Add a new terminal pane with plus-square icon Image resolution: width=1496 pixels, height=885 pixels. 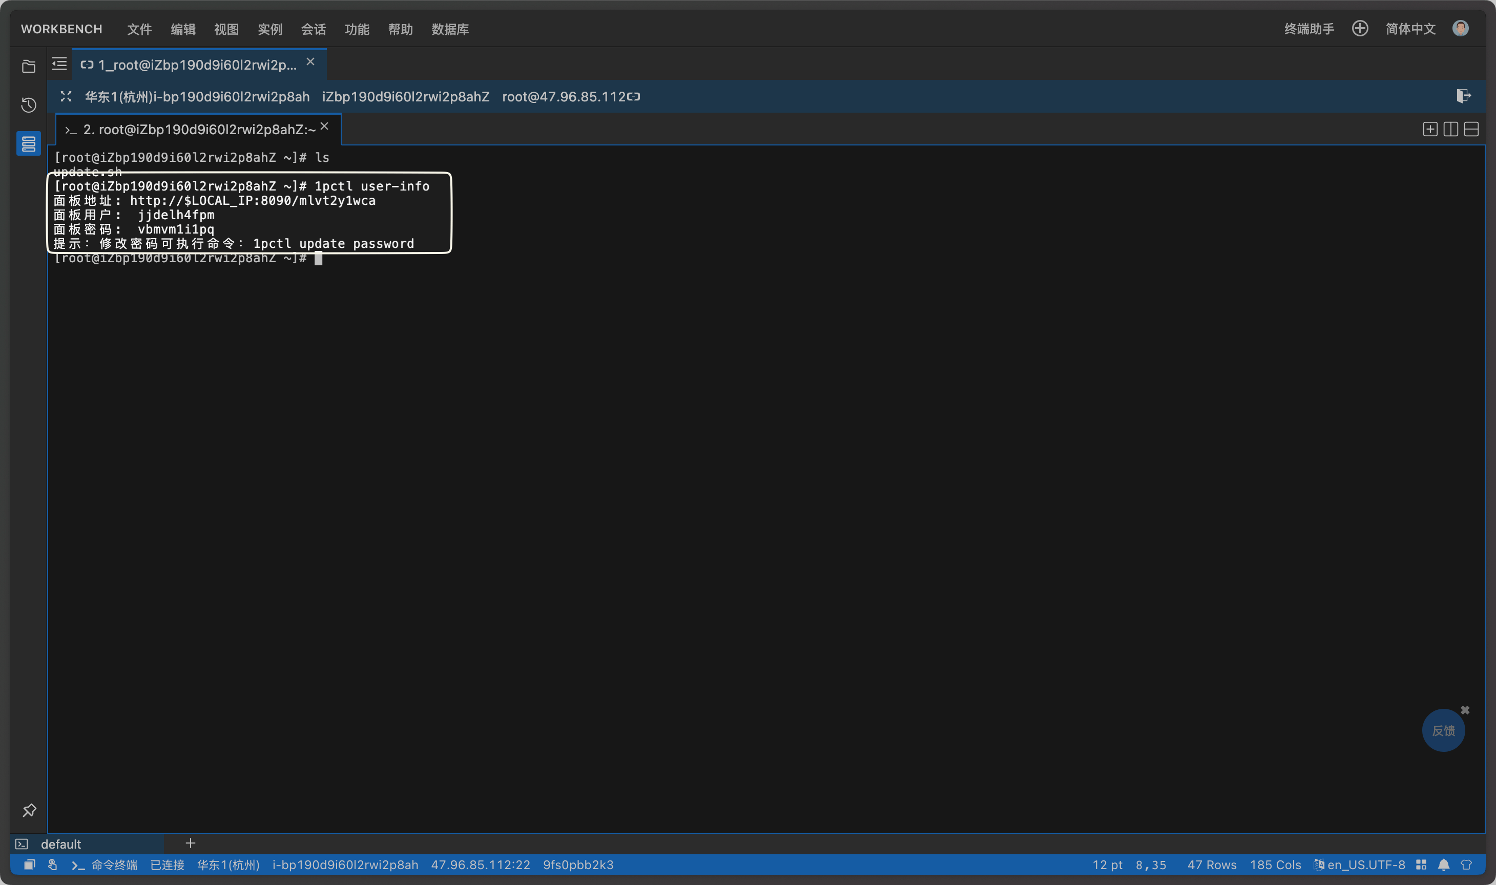[x=1430, y=130]
